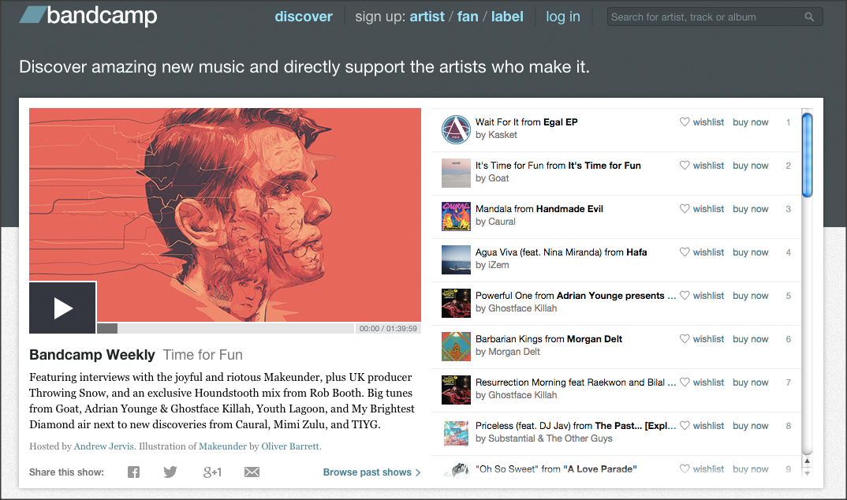Click the progress bar scrubber handle

pyautogui.click(x=107, y=328)
